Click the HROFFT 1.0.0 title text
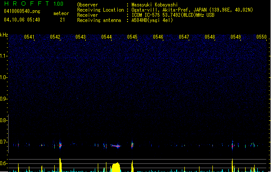This screenshot has width=271, height=172. (x=34, y=3)
